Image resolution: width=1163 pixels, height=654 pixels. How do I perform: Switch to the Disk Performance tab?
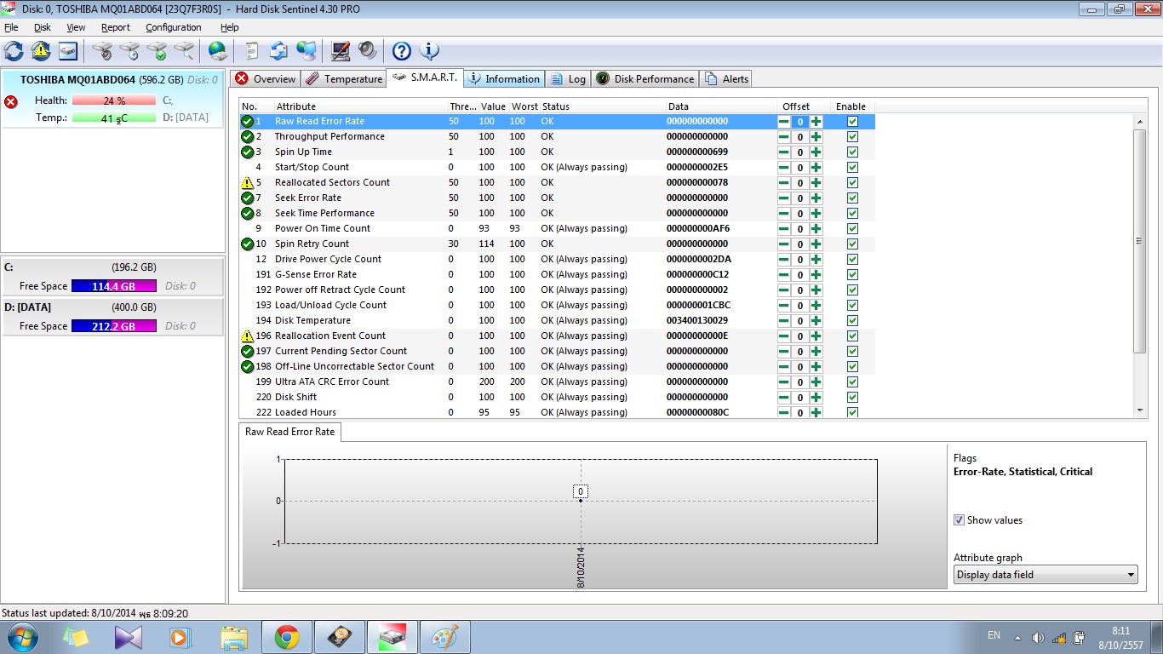tap(645, 79)
